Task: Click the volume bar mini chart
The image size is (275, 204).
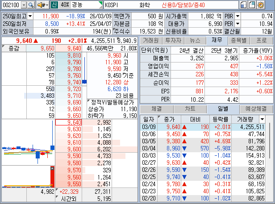Action: pyautogui.click(x=28, y=177)
